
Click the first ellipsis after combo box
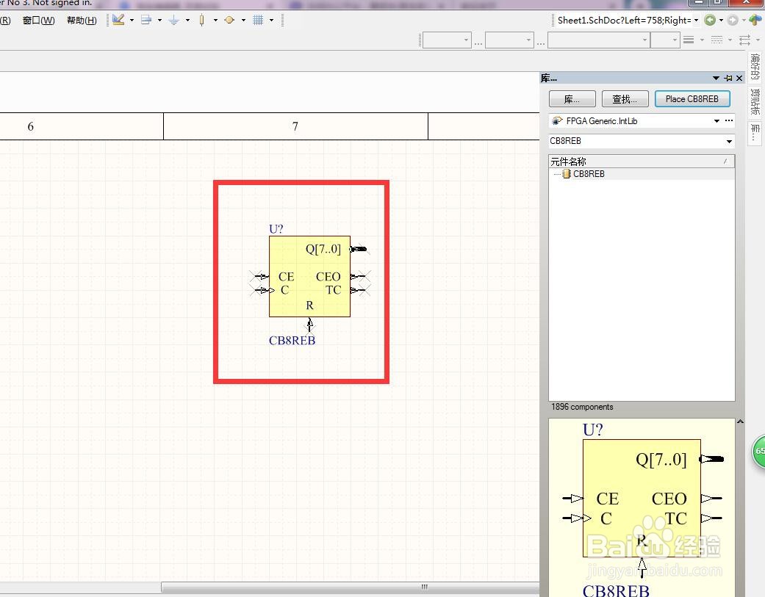478,43
